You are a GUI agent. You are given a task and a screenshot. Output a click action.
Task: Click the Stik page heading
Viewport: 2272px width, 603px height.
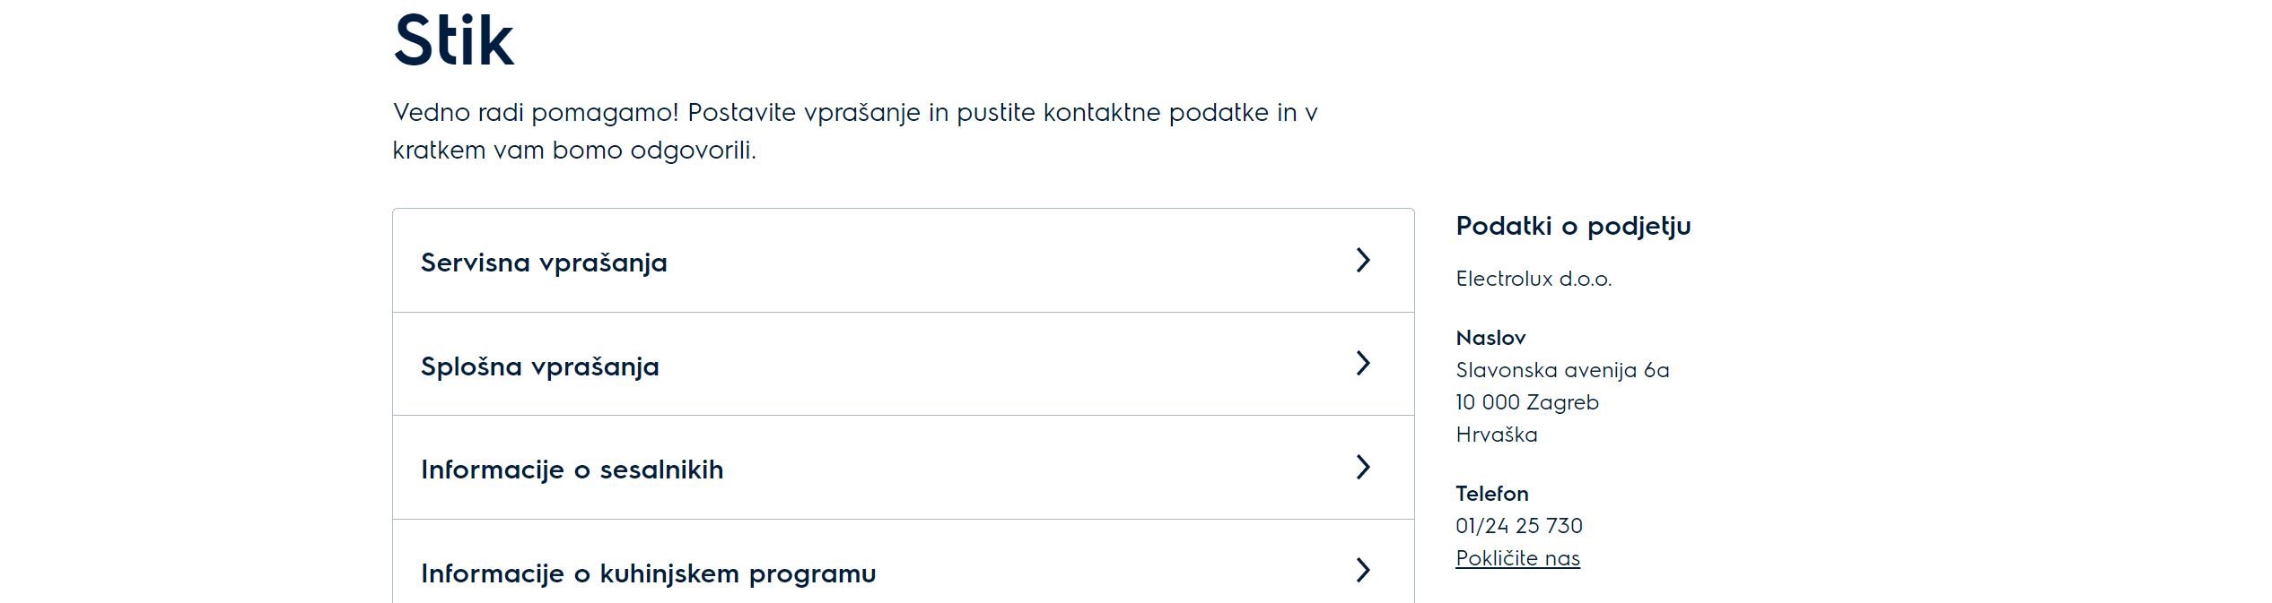454,40
